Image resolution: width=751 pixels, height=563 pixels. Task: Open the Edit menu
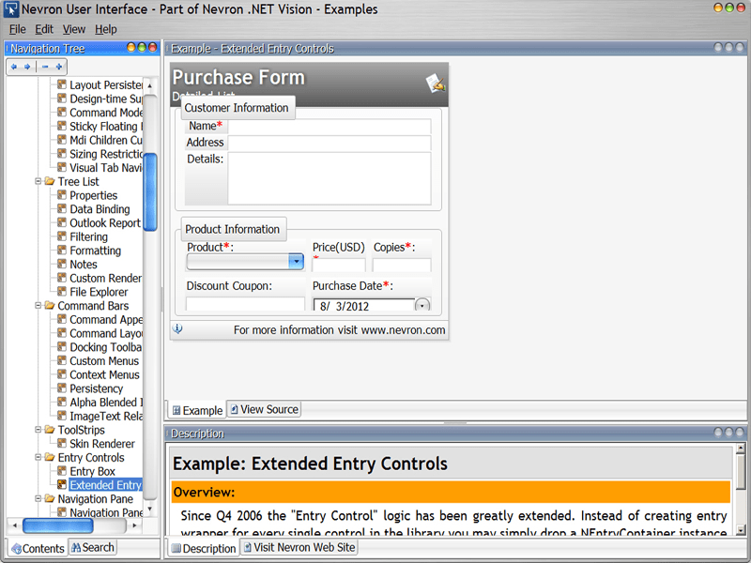(x=43, y=29)
